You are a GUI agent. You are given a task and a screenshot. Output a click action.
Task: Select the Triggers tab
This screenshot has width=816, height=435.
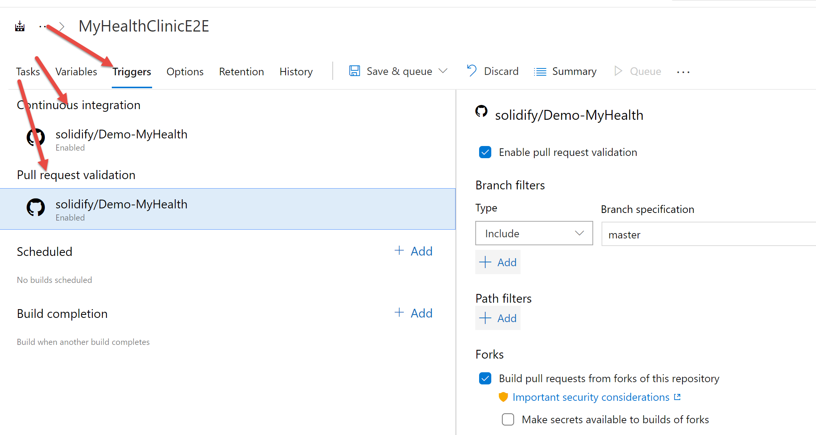tap(132, 71)
